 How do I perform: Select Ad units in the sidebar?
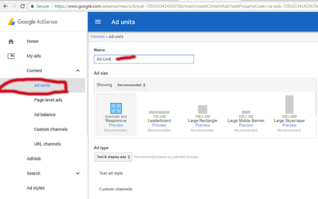tap(42, 85)
